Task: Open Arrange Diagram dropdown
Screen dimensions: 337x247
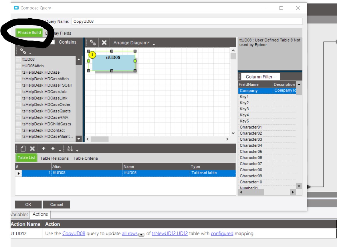Action: click(132, 43)
